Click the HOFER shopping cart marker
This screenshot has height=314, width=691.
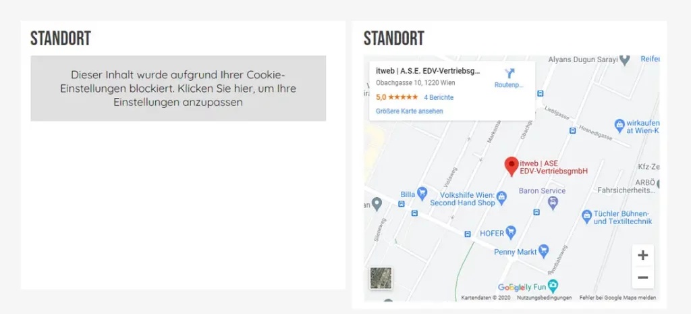tap(512, 233)
